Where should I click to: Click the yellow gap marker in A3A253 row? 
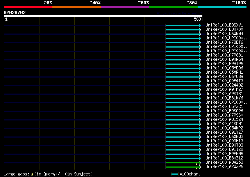coord(197,164)
